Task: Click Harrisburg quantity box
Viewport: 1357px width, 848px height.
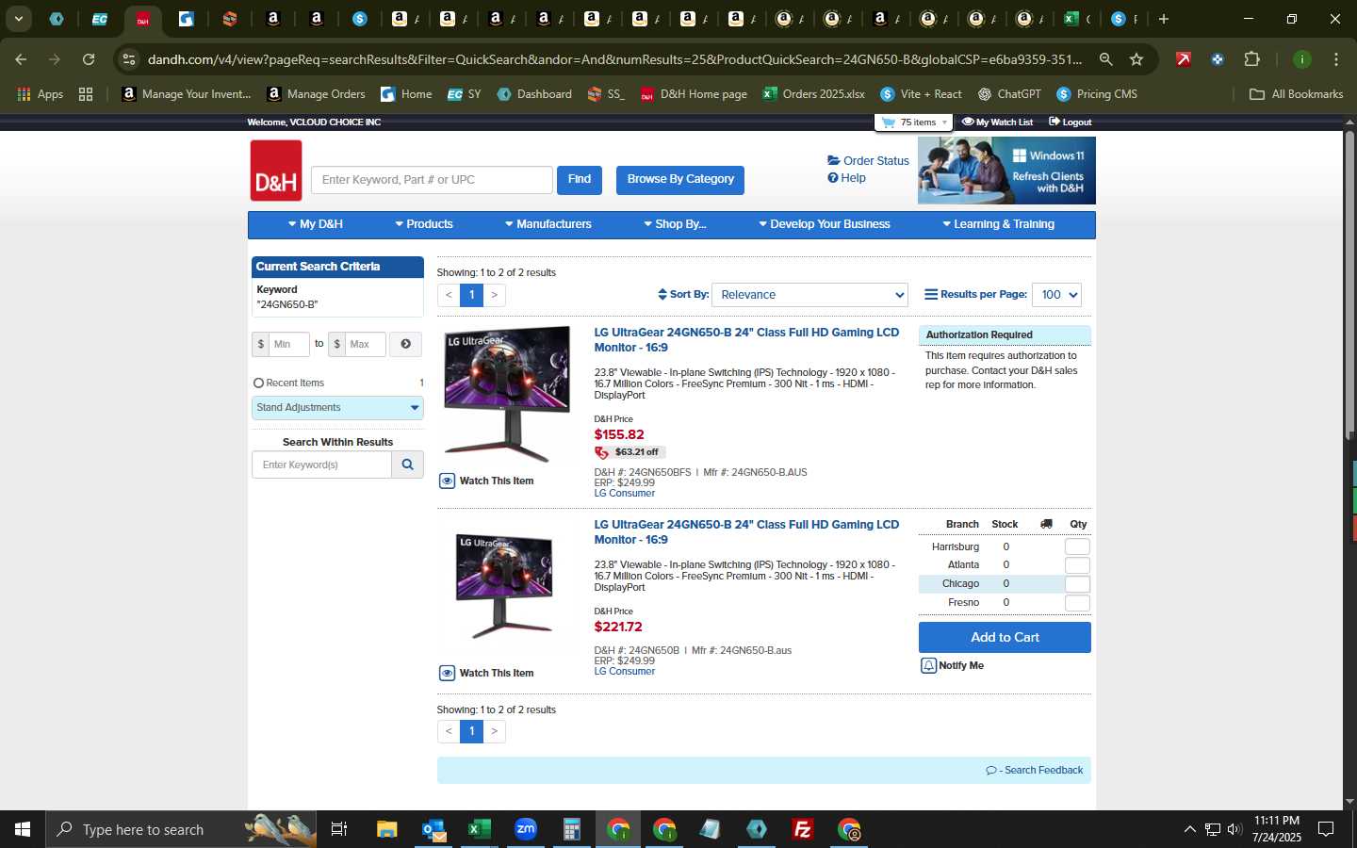Action: point(1077,547)
